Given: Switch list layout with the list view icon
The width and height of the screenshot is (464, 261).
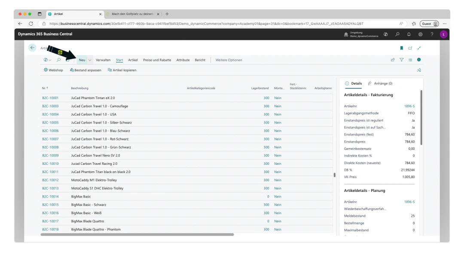Looking at the screenshot, I should (x=410, y=60).
